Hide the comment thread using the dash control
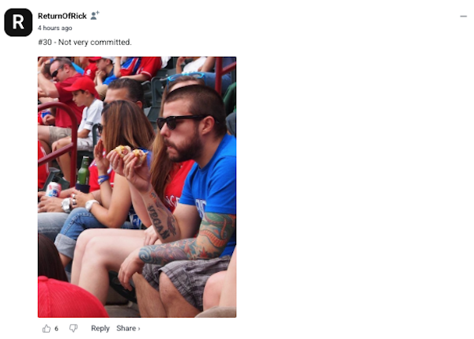Image resolution: width=474 pixels, height=339 pixels. click(464, 16)
